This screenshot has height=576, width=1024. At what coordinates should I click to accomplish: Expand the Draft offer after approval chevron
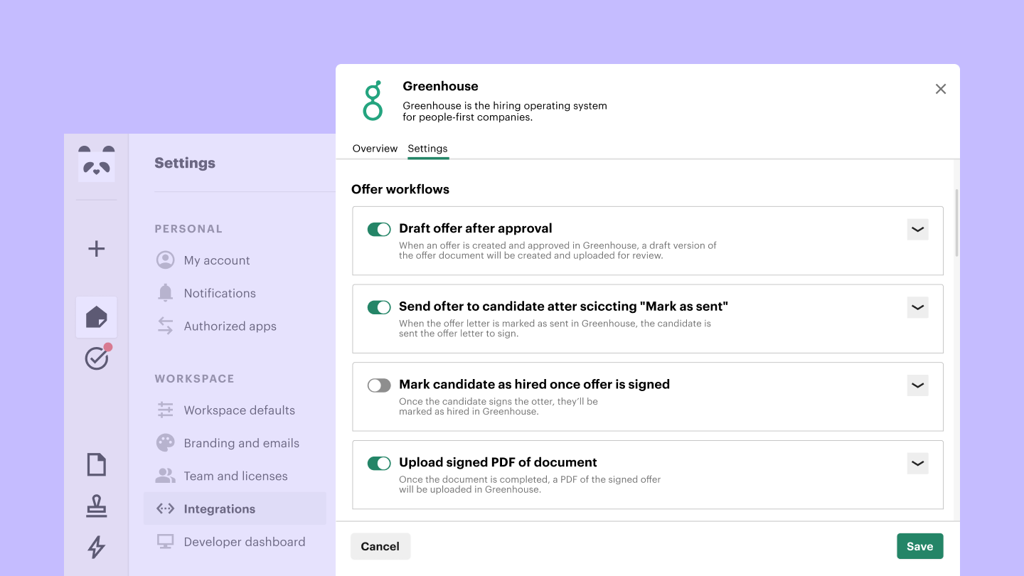(918, 230)
